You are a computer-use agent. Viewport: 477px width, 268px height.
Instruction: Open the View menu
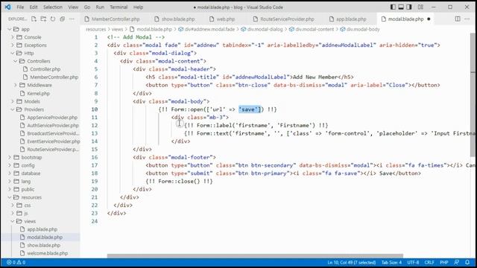[73, 7]
